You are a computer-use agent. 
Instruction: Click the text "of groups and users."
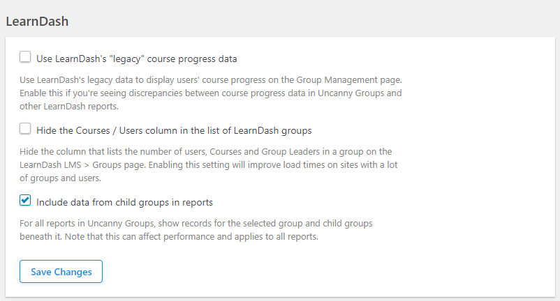pos(63,178)
